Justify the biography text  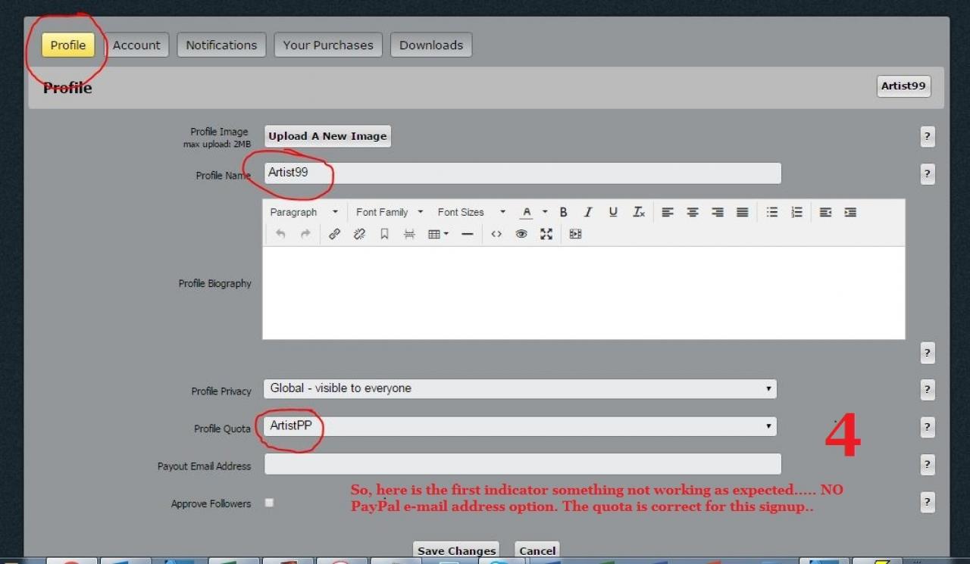tap(743, 213)
